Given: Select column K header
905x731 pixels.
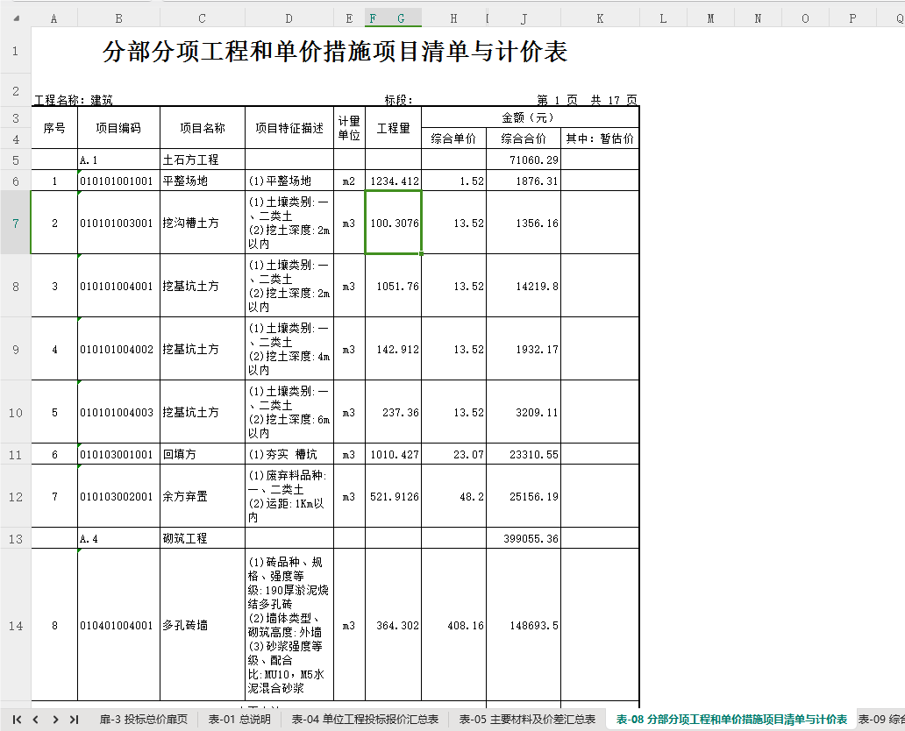Looking at the screenshot, I should tap(600, 18).
